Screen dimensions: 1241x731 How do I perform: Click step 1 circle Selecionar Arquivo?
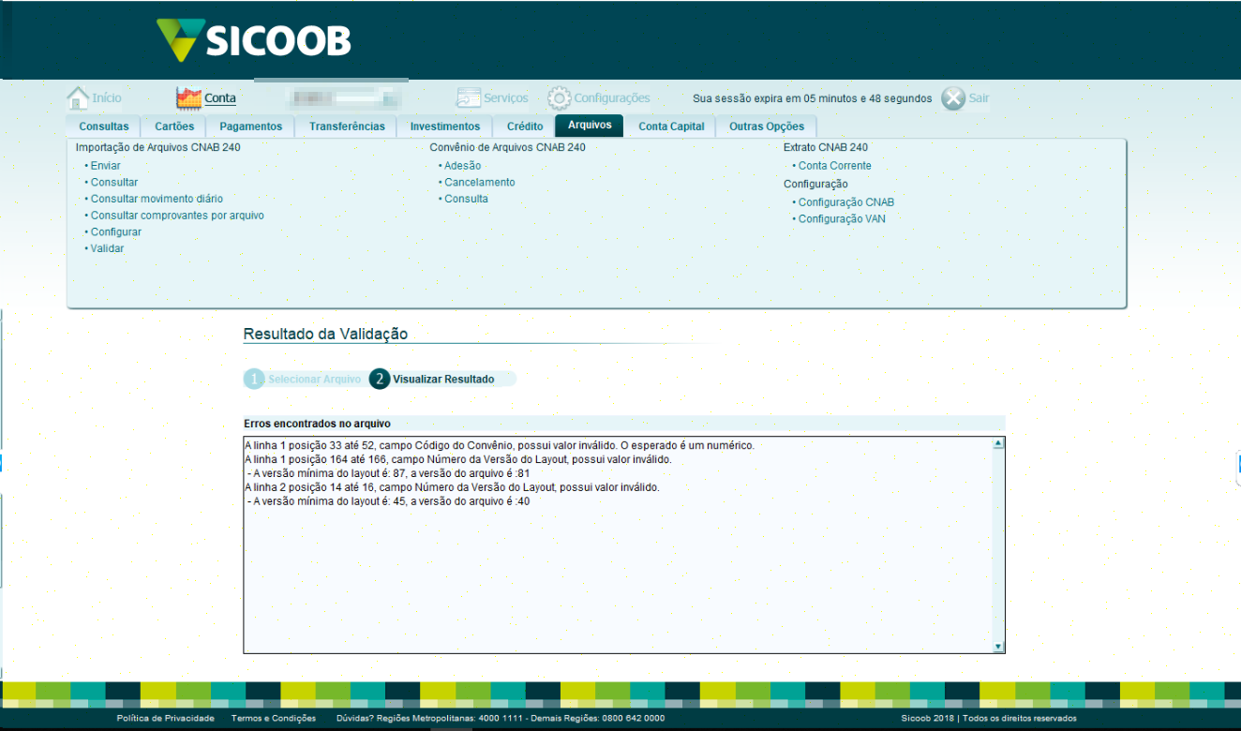tap(254, 379)
